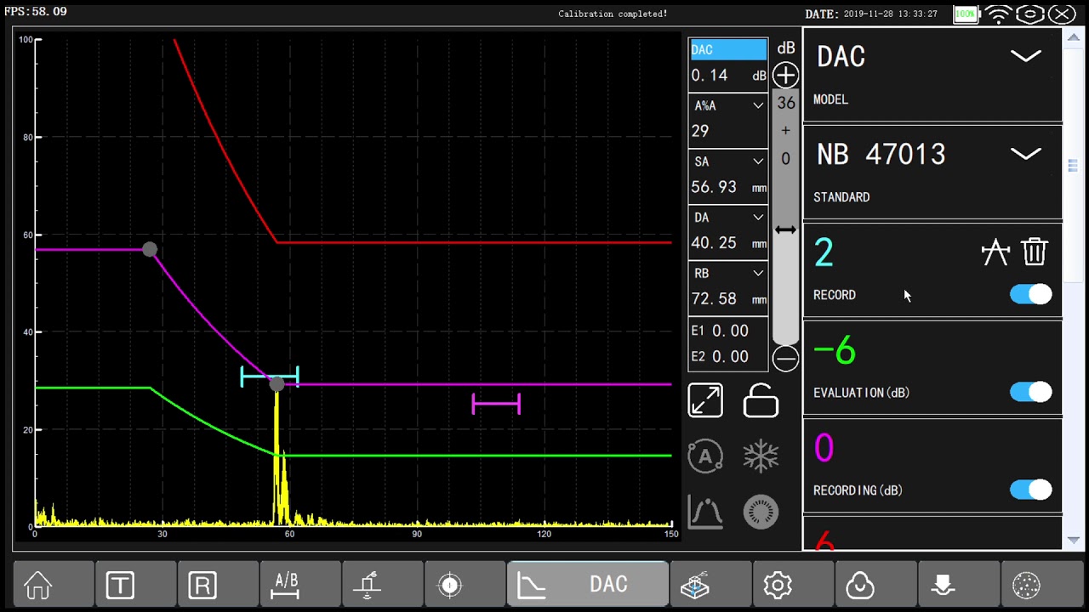Click the Calibration completed message
This screenshot has width=1089, height=612.
pyautogui.click(x=613, y=14)
